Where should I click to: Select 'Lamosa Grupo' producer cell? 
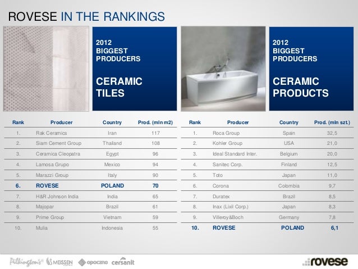click(x=52, y=165)
